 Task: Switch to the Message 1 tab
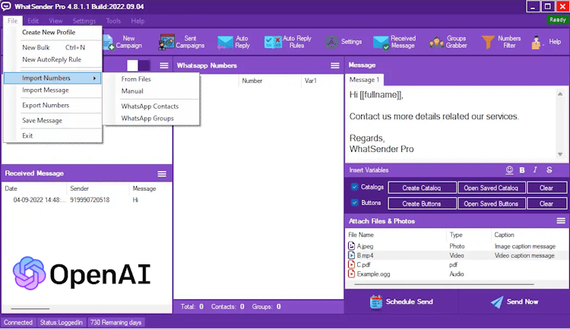[364, 80]
